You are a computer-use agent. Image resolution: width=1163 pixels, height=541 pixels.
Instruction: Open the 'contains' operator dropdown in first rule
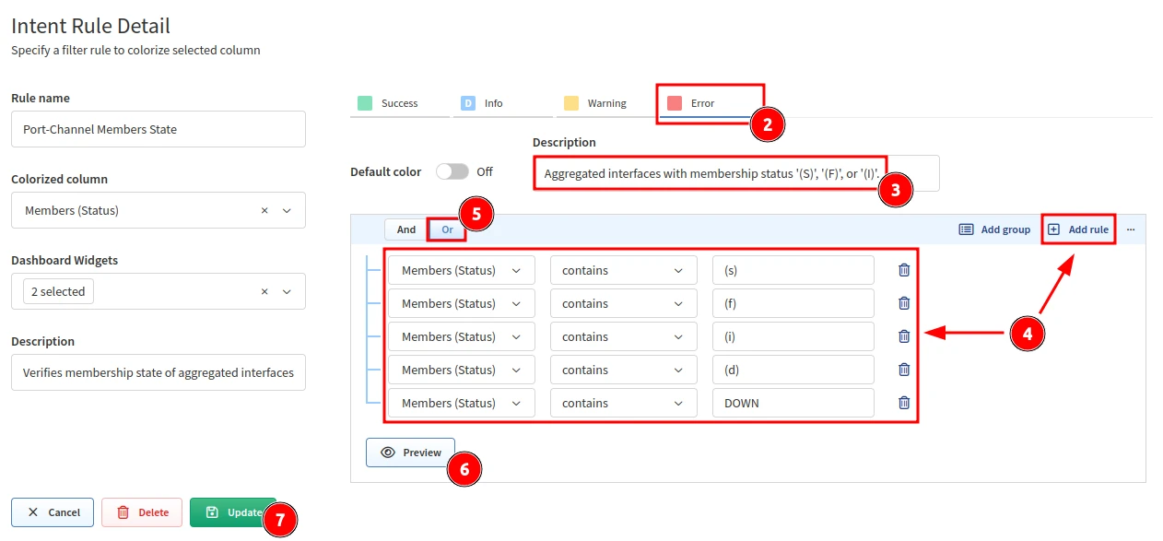pyautogui.click(x=622, y=270)
